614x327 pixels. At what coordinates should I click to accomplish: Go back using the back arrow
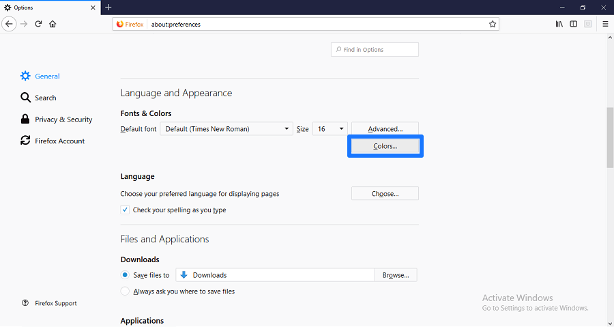click(9, 24)
